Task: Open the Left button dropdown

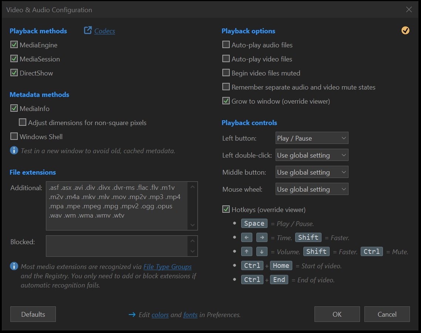Action: [312, 138]
